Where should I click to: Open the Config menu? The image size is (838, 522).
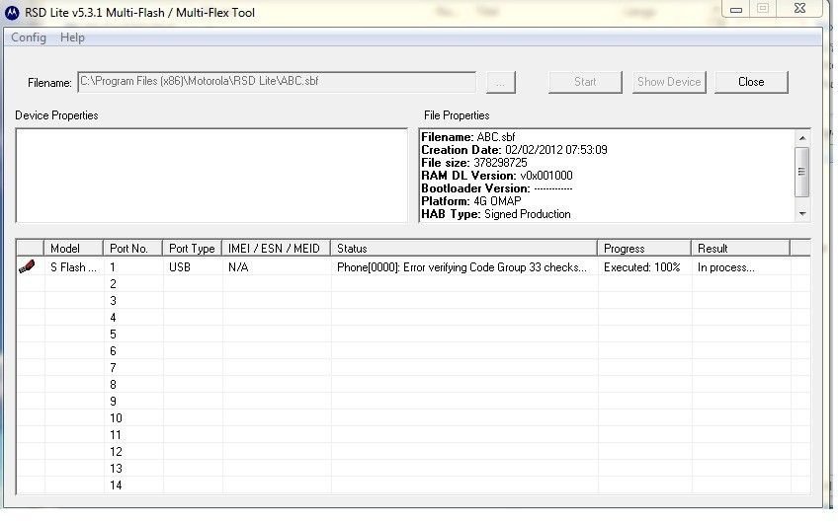[x=29, y=37]
